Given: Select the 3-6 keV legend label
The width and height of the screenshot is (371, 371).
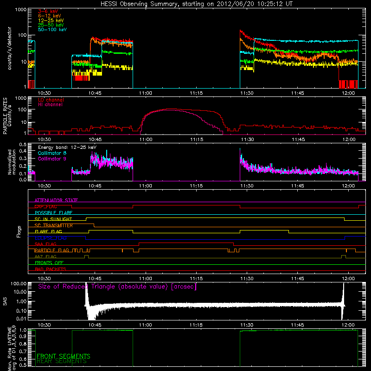Looking at the screenshot, I should (48, 11).
